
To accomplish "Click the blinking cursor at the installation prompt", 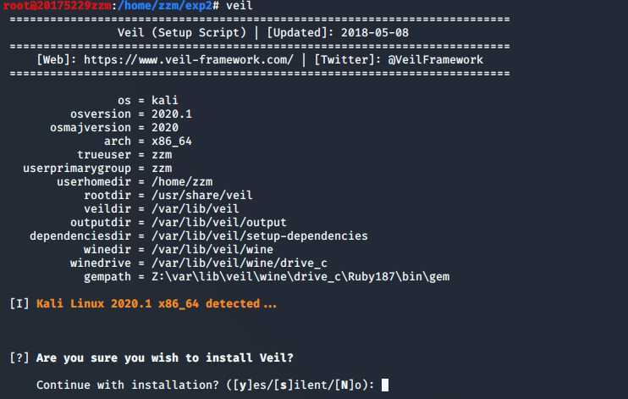I will click(x=385, y=385).
